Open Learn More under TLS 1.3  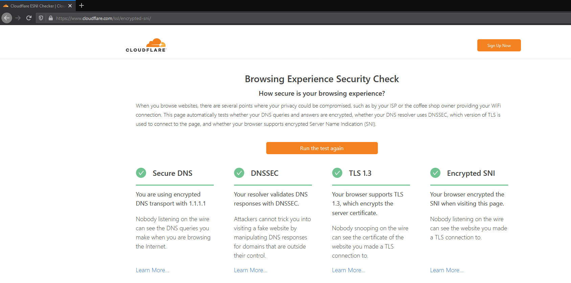(348, 270)
